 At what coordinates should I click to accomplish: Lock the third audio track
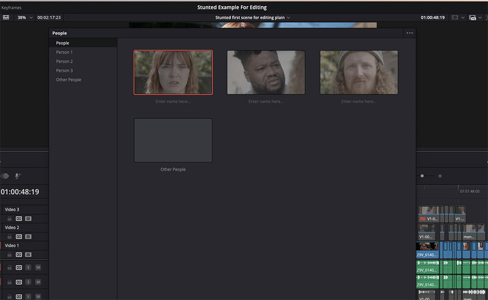point(10,296)
